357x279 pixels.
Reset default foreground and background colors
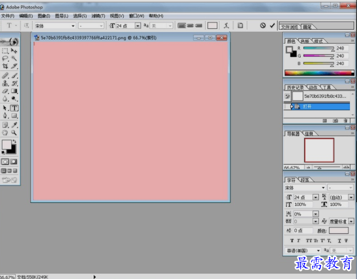point(3,153)
